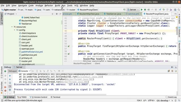Collapse the config folder in tree
The height and width of the screenshot is (102, 181).
click(14, 30)
